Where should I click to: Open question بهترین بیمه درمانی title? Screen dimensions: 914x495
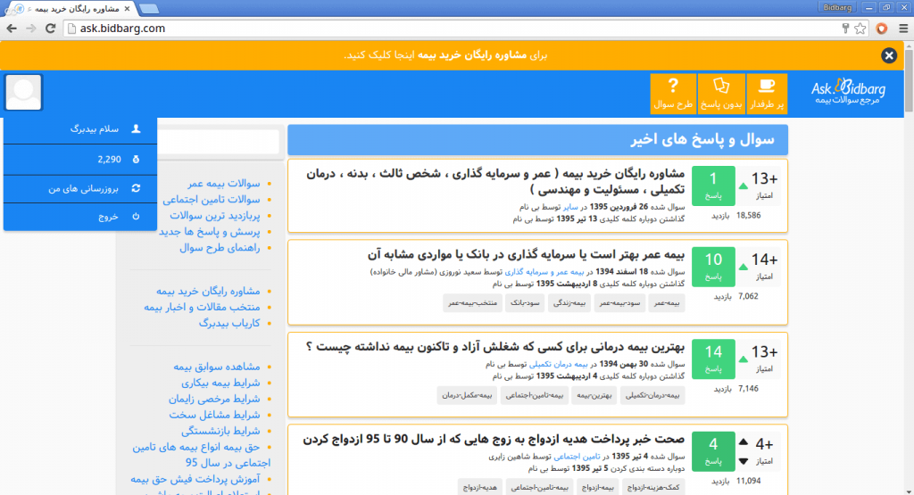[494, 347]
